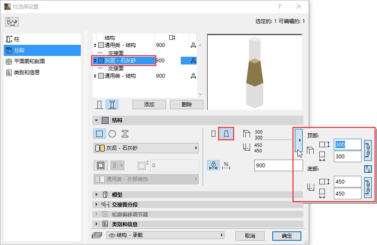The height and width of the screenshot is (245, 377).
Task: Click the veneer thickness icon
Action: (143, 165)
